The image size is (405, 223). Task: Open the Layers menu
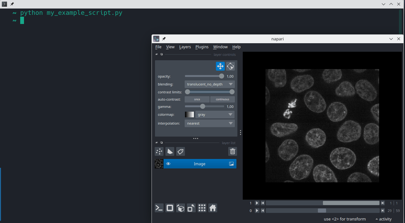(x=185, y=47)
